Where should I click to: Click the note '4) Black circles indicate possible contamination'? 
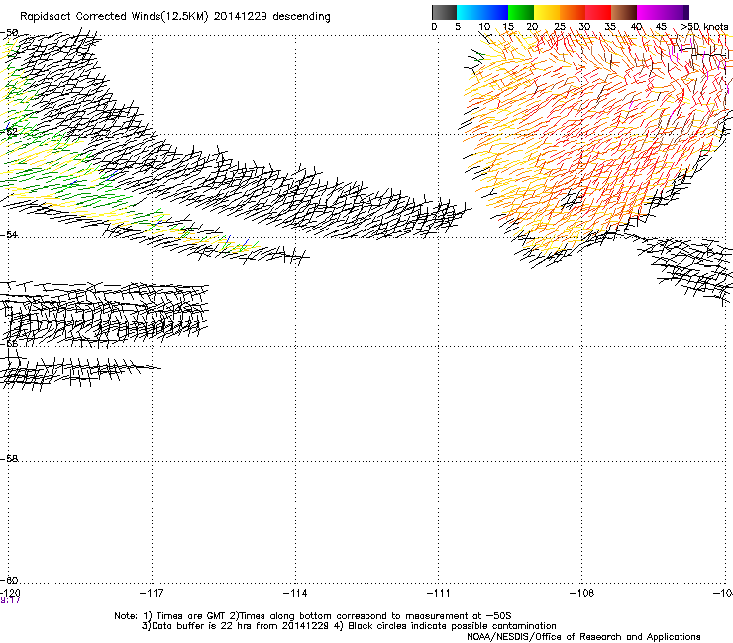coord(445,626)
